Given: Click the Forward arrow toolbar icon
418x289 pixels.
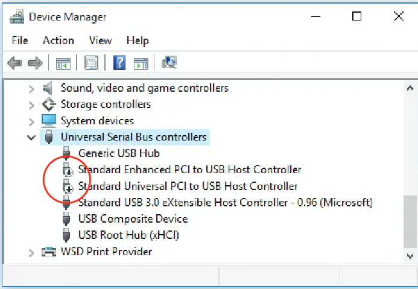Looking at the screenshot, I should click(35, 63).
